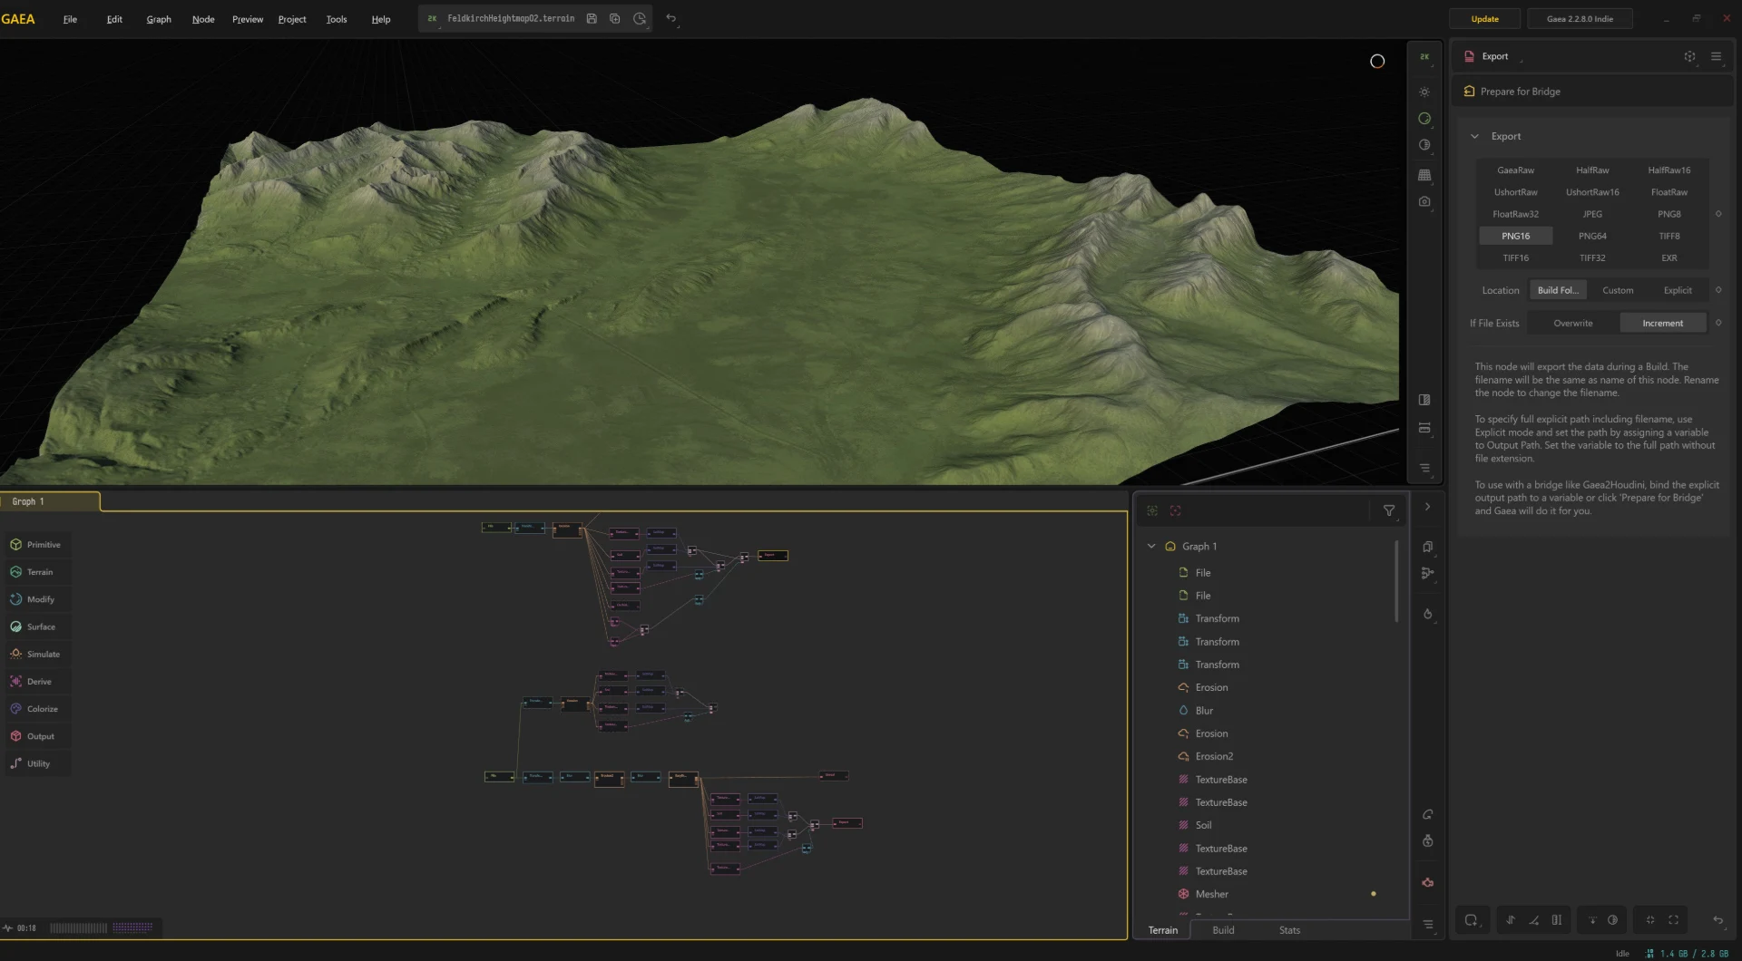Click the graph layout icon beside node list
The width and height of the screenshot is (1742, 961).
(x=1427, y=573)
